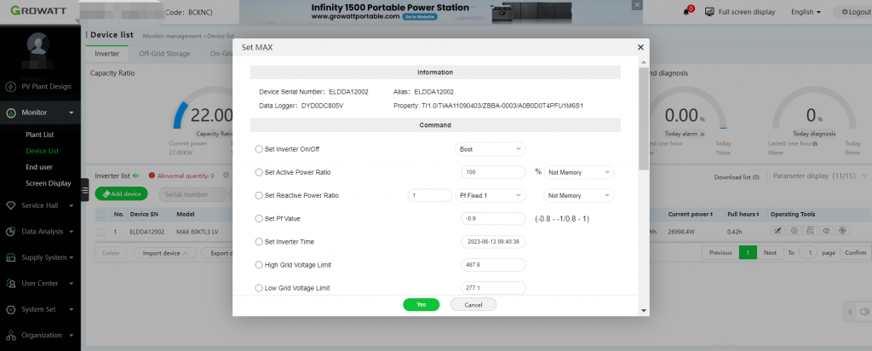The image size is (872, 351).
Task: Open Plant List in sidebar
Action: click(x=39, y=135)
